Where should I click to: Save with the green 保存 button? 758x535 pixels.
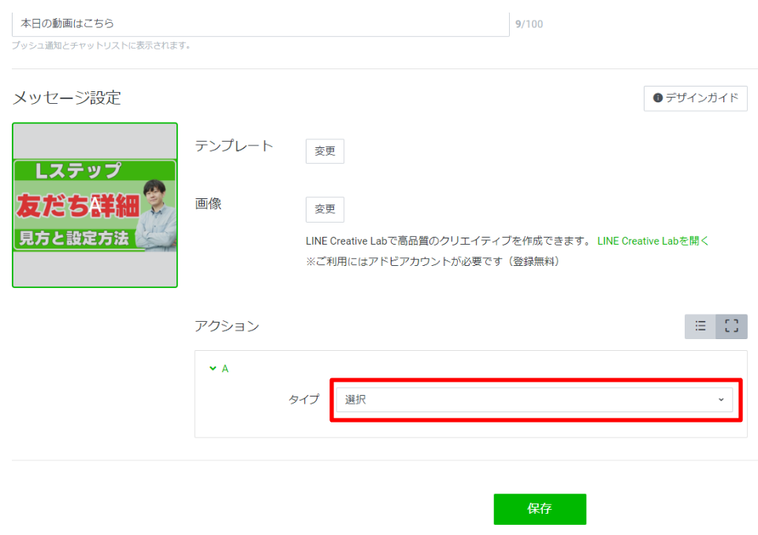click(x=540, y=509)
